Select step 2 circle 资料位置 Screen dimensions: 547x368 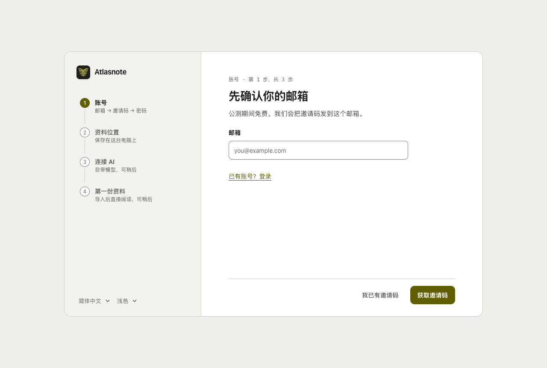[85, 132]
